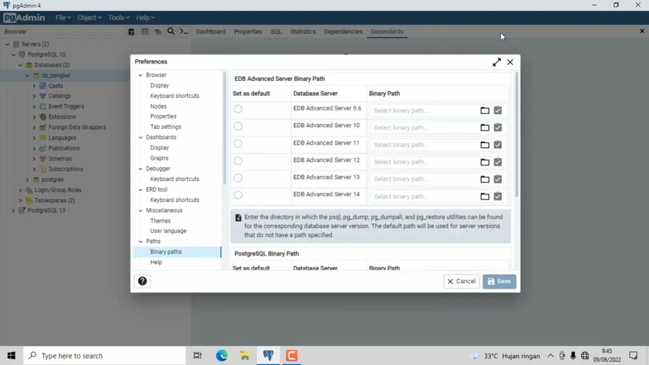
Task: Collapse the Paths section in Preferences tree
Action: [x=140, y=241]
